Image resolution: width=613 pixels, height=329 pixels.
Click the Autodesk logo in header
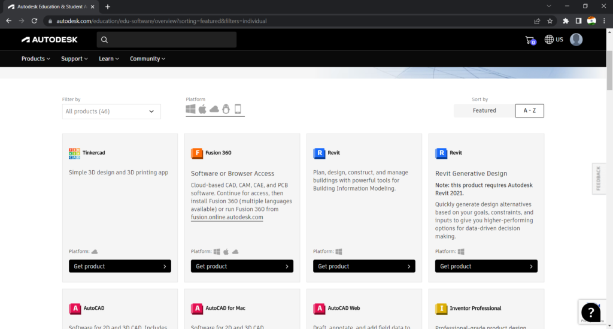pyautogui.click(x=49, y=40)
